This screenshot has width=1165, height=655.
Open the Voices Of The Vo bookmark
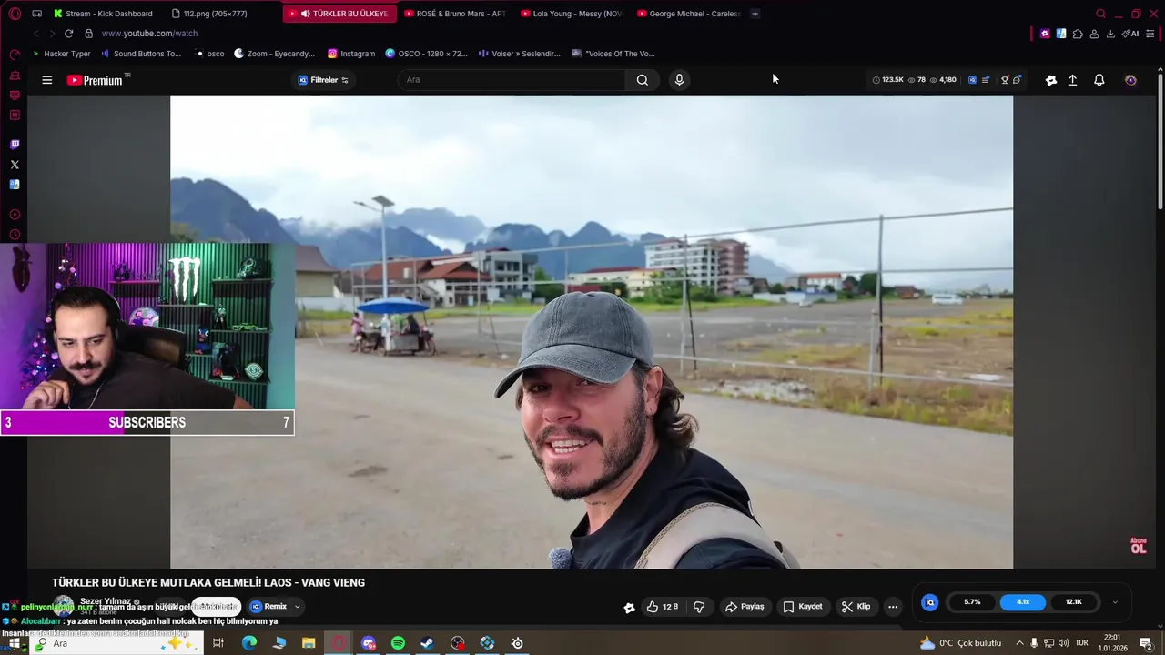point(613,54)
